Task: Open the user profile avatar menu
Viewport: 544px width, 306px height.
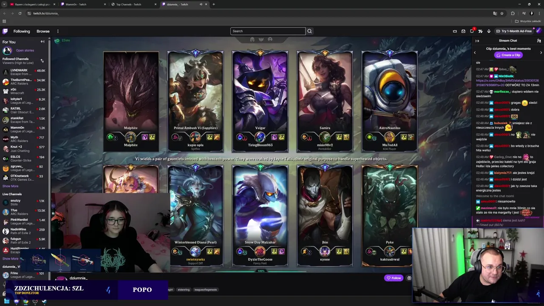Action: [539, 31]
